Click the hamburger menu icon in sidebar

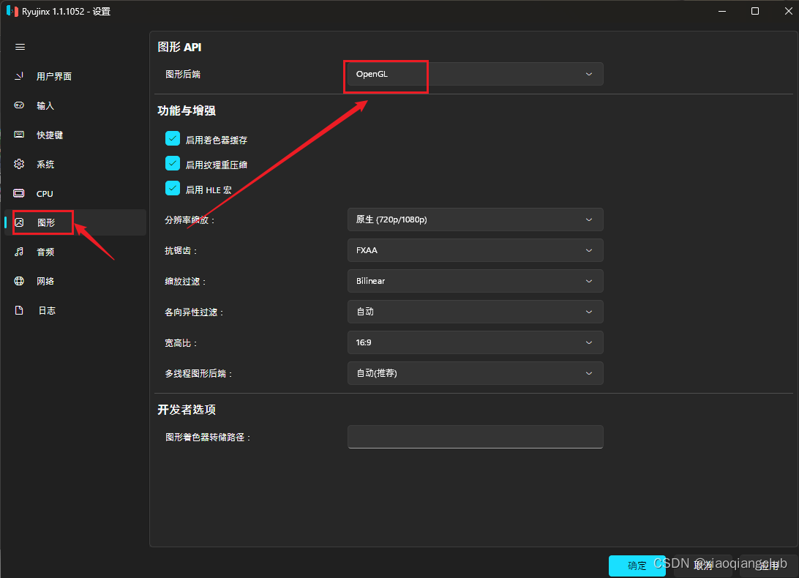click(x=20, y=47)
